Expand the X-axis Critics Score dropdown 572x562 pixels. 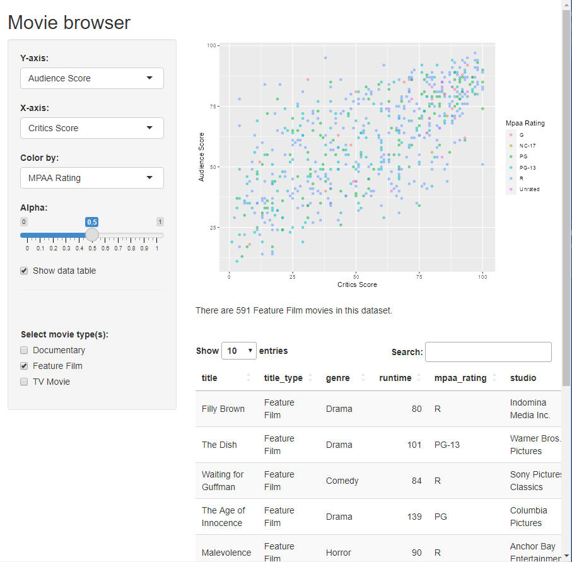pos(92,128)
